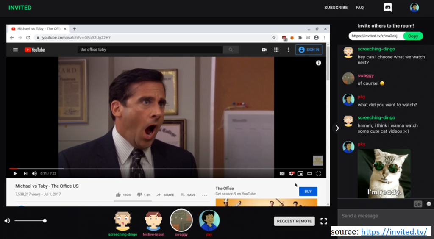Open more actions ellipsis below video

pos(205,195)
